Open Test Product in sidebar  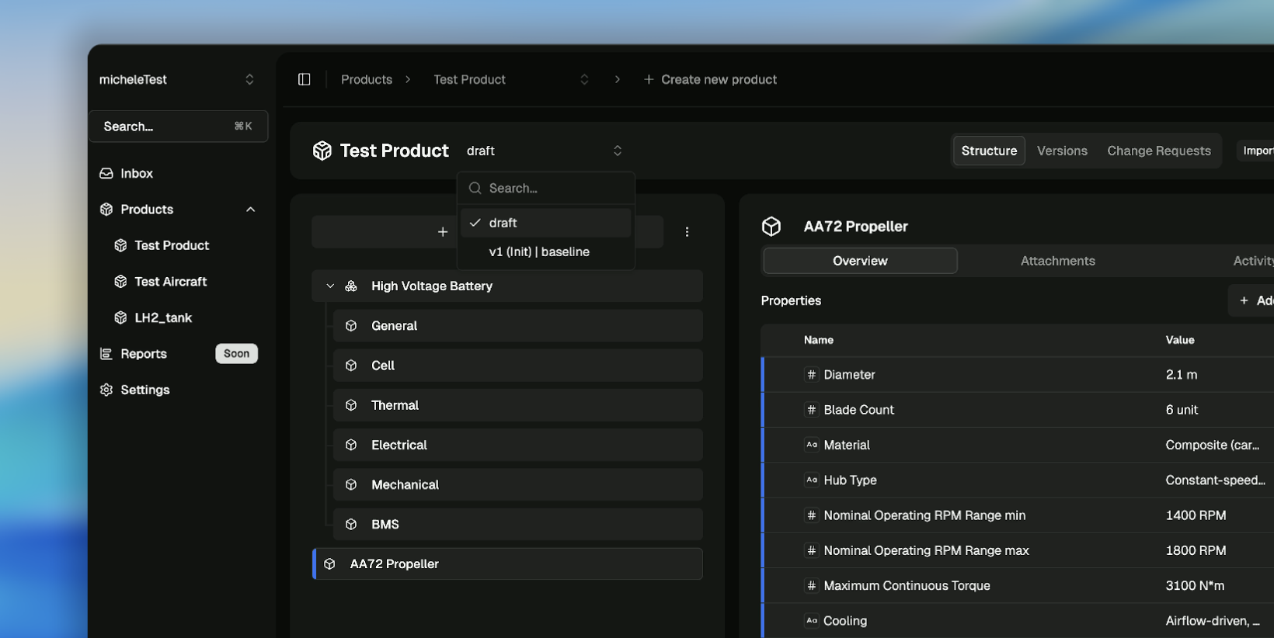pyautogui.click(x=172, y=245)
